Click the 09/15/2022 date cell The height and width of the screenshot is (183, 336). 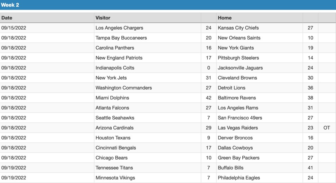[47, 28]
